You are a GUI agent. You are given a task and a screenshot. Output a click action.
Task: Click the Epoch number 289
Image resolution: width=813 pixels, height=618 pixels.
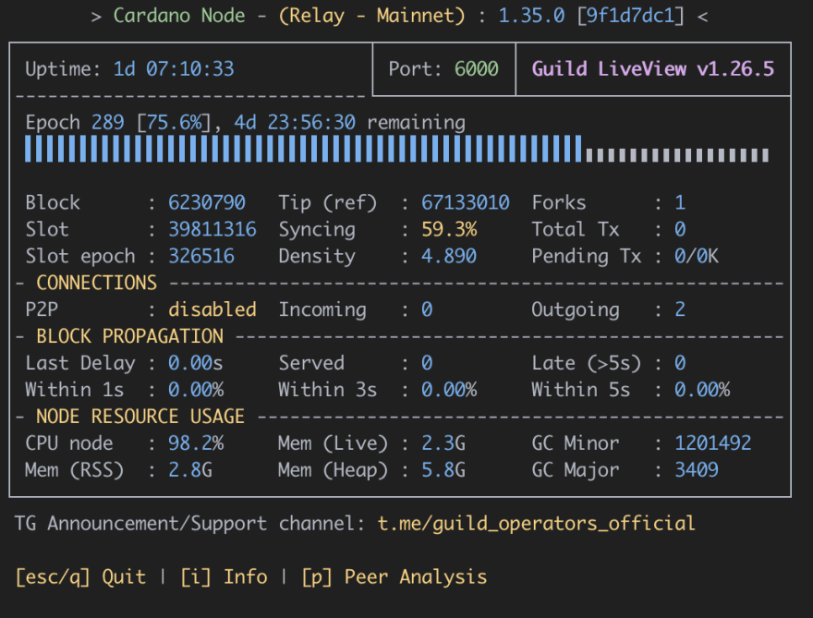pos(108,122)
